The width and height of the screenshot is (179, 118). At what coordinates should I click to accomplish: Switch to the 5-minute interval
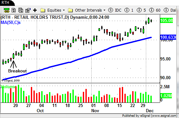(141, 10)
